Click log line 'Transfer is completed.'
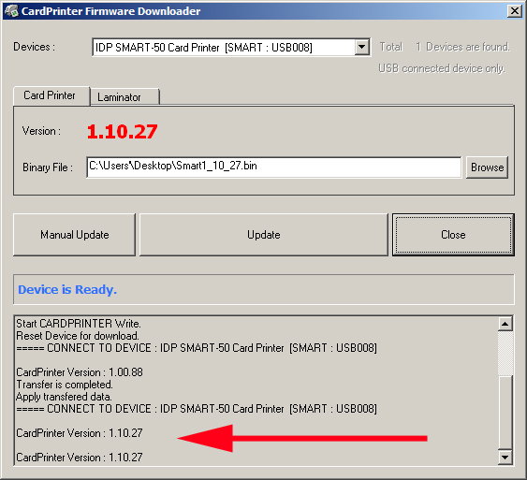The width and height of the screenshot is (527, 480). point(65,385)
